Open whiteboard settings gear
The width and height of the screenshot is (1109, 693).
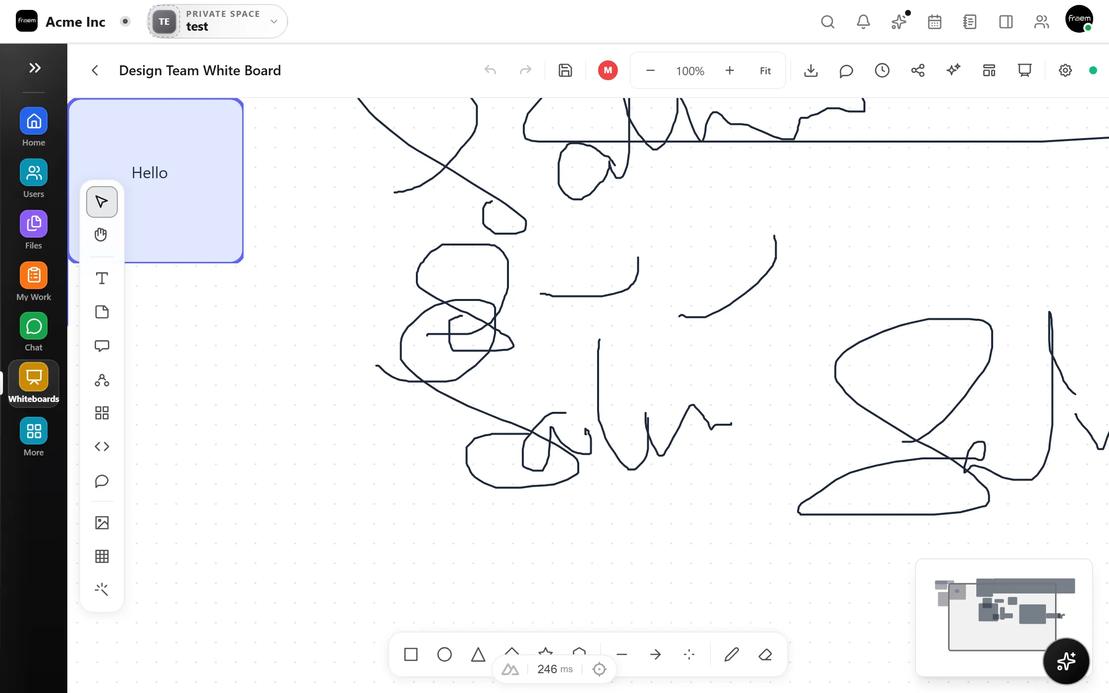(1065, 70)
